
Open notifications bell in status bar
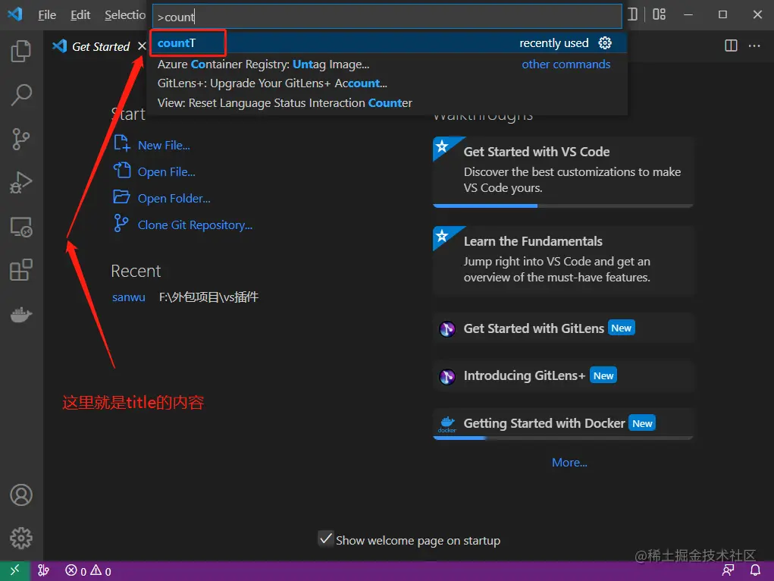coord(755,570)
